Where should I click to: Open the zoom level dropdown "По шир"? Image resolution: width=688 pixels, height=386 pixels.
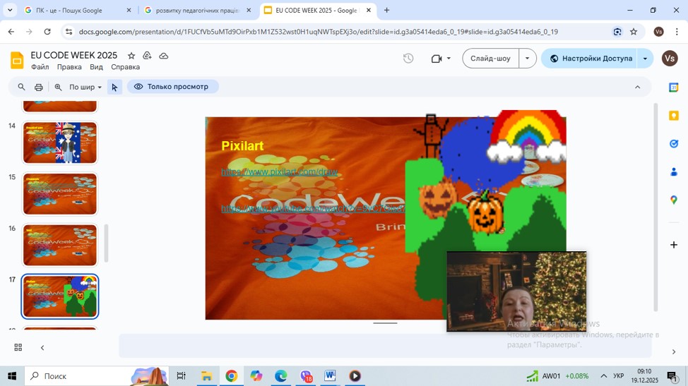pos(85,88)
